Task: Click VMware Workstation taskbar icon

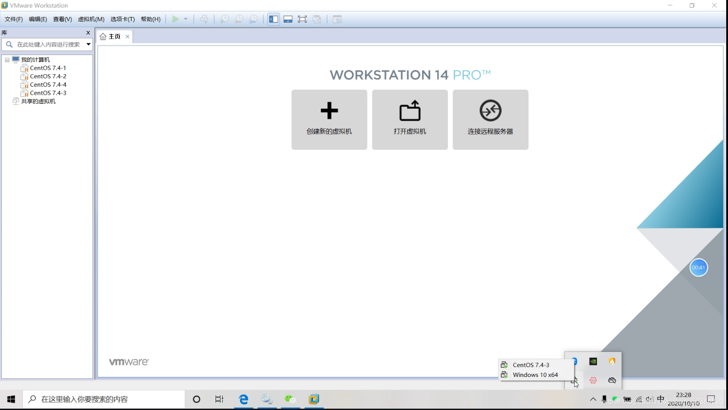Action: click(x=314, y=399)
